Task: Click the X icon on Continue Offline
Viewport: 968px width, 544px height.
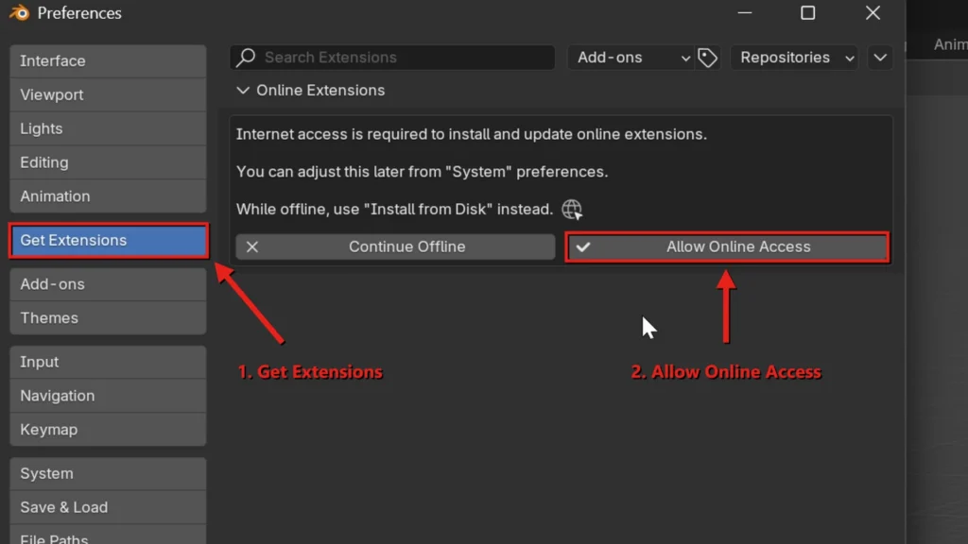Action: 251,246
